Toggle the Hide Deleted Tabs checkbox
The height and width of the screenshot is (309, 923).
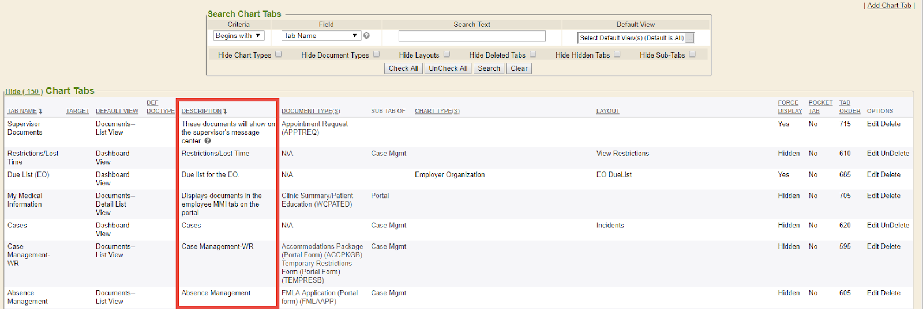pos(533,55)
